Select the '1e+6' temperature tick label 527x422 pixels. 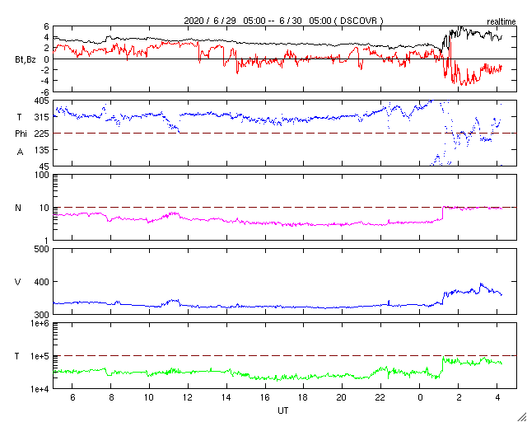click(41, 324)
